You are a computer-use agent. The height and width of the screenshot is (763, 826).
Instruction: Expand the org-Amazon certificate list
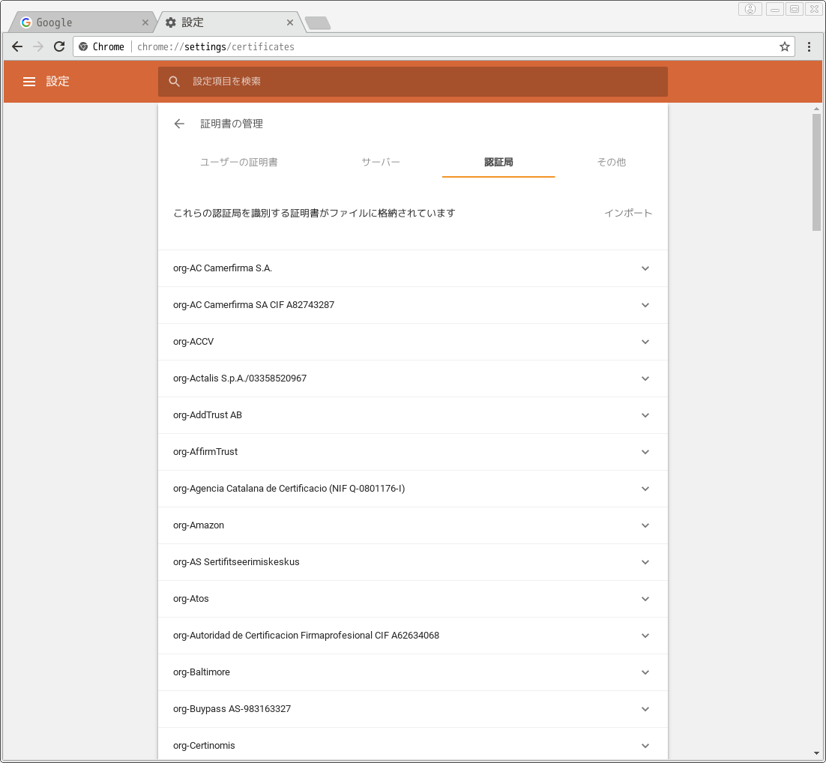click(x=645, y=525)
